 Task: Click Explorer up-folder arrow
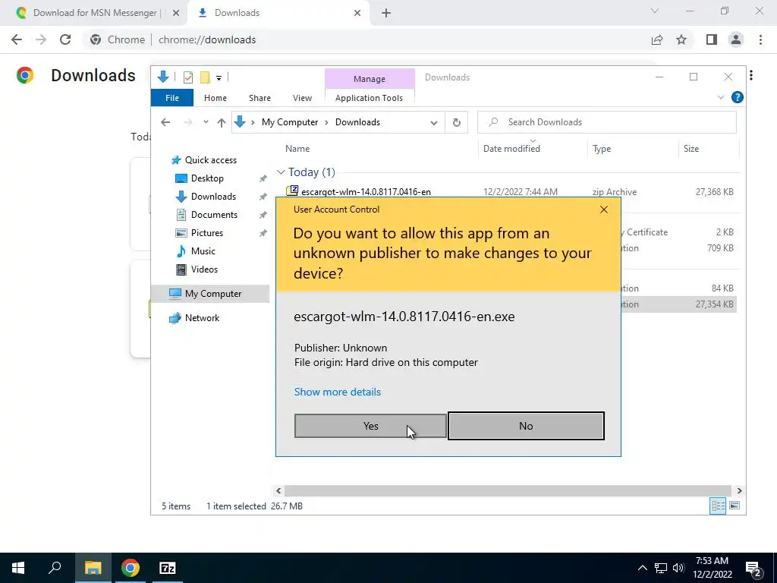pos(221,122)
